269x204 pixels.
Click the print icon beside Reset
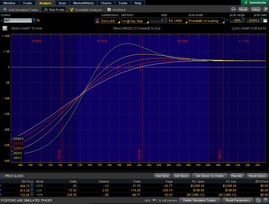(x=233, y=10)
